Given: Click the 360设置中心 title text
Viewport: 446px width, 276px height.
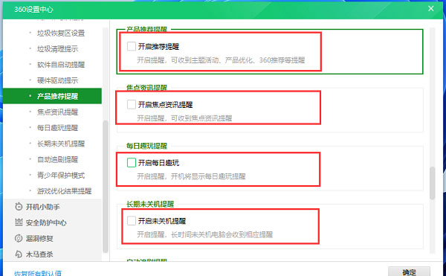Looking at the screenshot, I should 33,10.
